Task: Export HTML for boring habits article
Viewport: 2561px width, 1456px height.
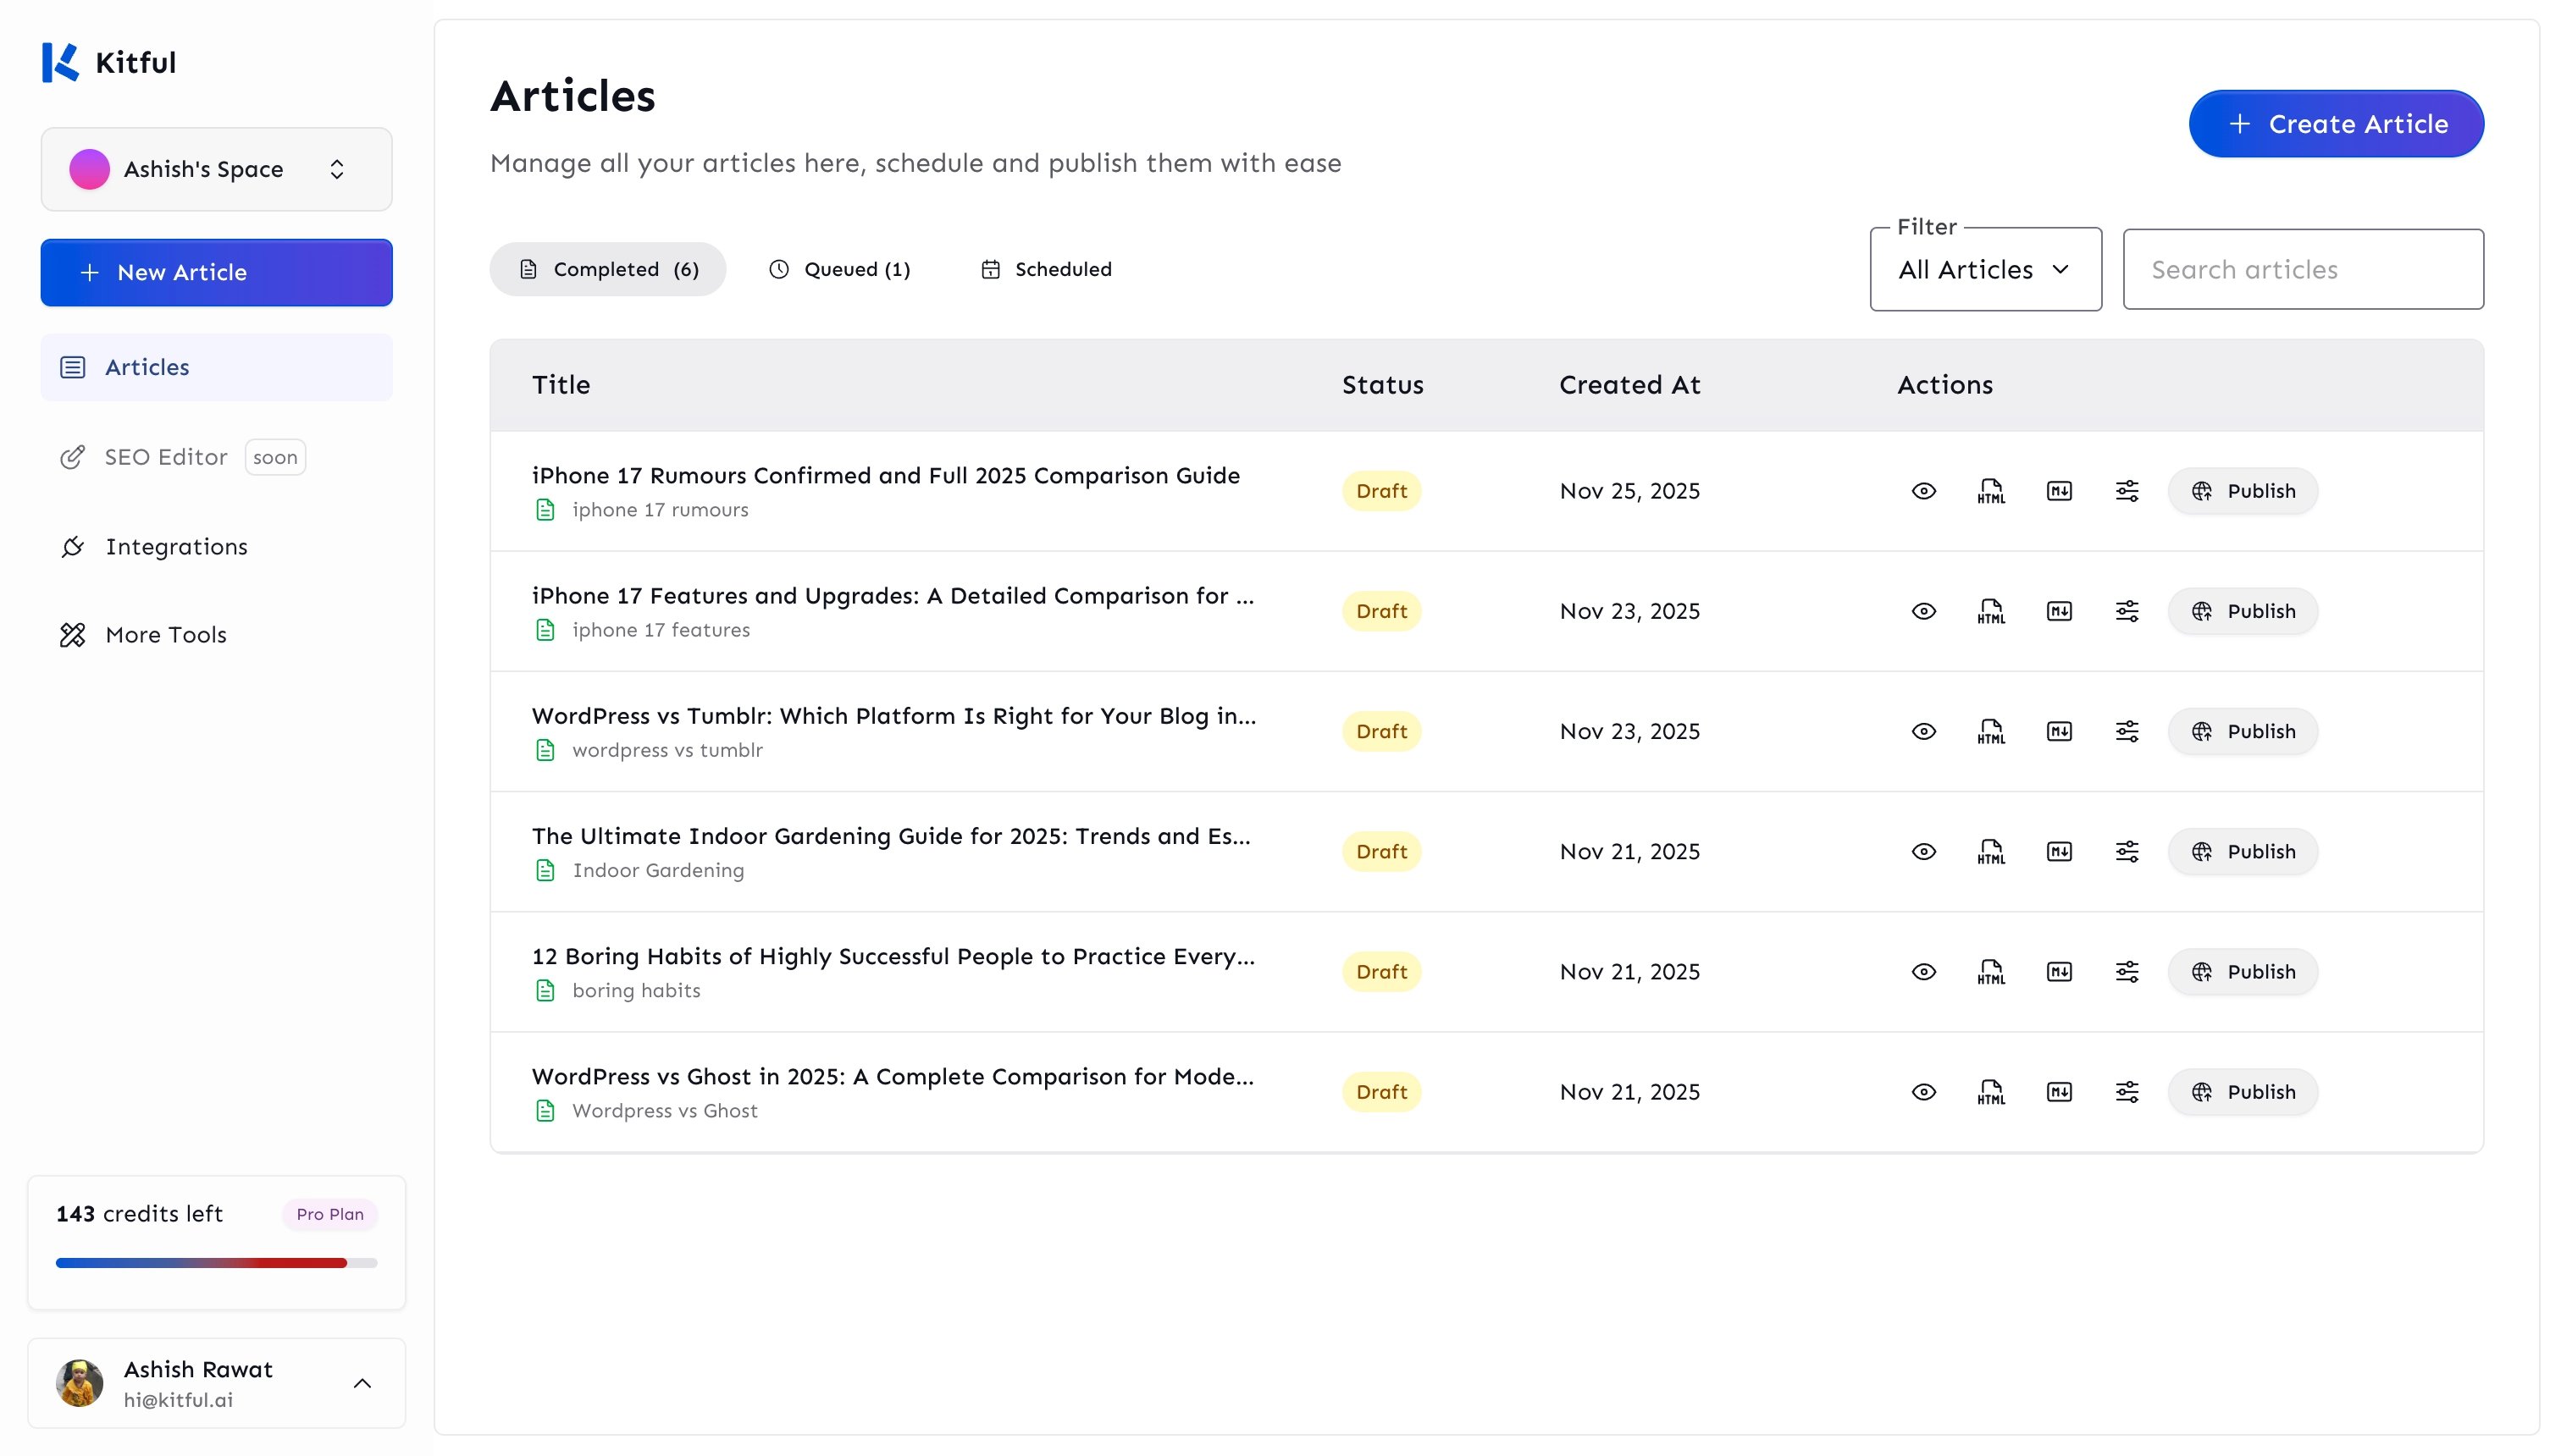Action: 1991,971
